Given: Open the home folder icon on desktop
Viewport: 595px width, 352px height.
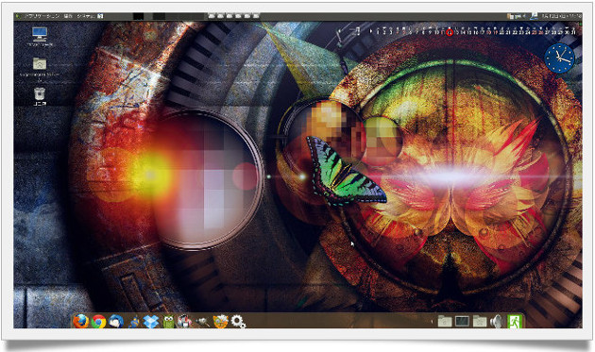Looking at the screenshot, I should [x=40, y=63].
